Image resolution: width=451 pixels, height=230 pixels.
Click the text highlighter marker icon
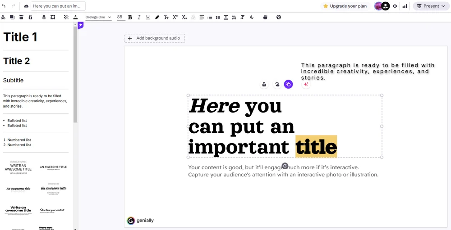click(157, 17)
